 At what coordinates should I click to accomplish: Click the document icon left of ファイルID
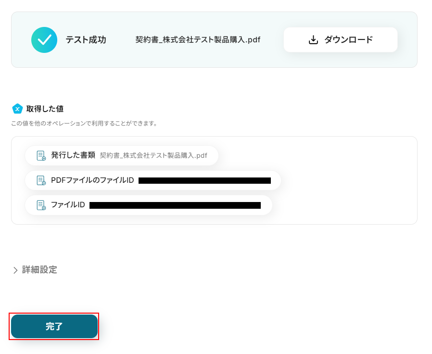[x=41, y=205]
